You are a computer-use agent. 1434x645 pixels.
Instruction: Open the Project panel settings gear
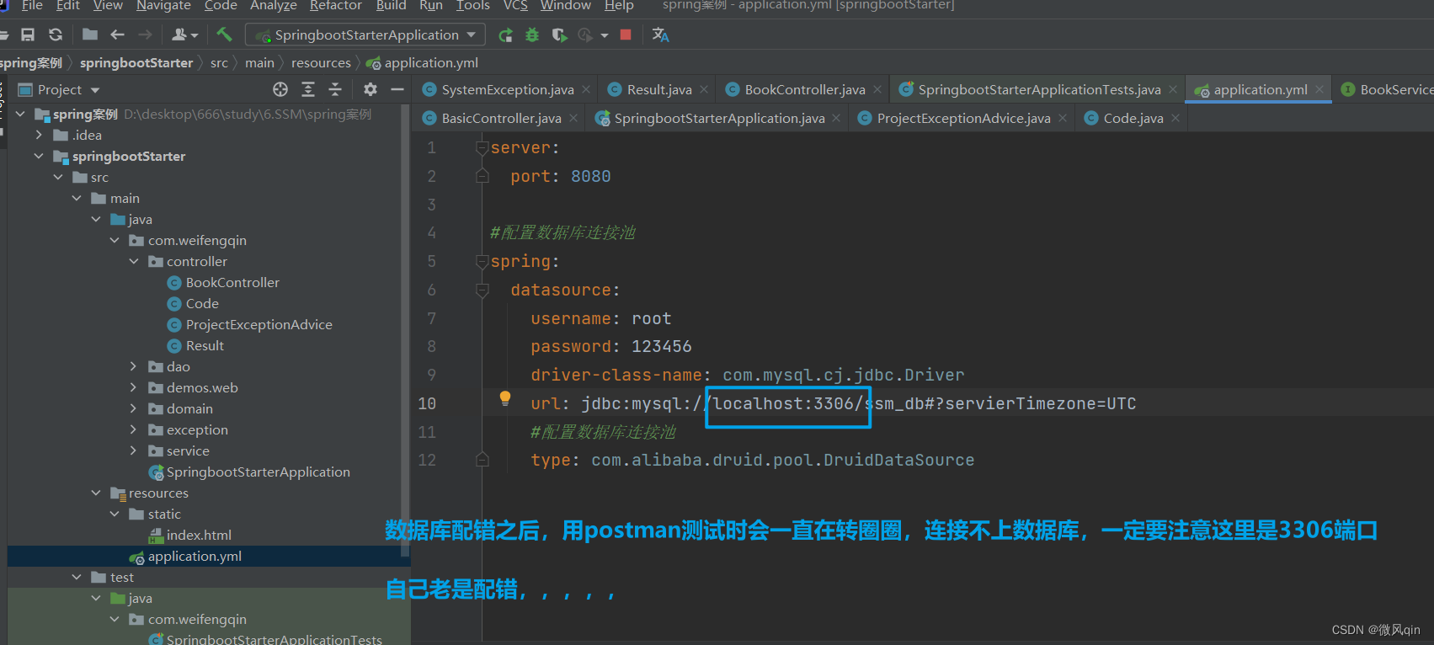coord(370,89)
